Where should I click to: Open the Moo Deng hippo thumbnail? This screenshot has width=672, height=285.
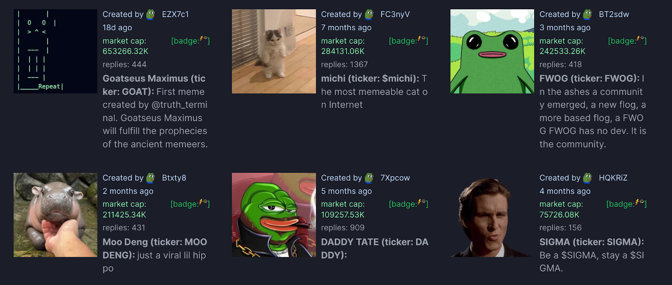point(55,215)
